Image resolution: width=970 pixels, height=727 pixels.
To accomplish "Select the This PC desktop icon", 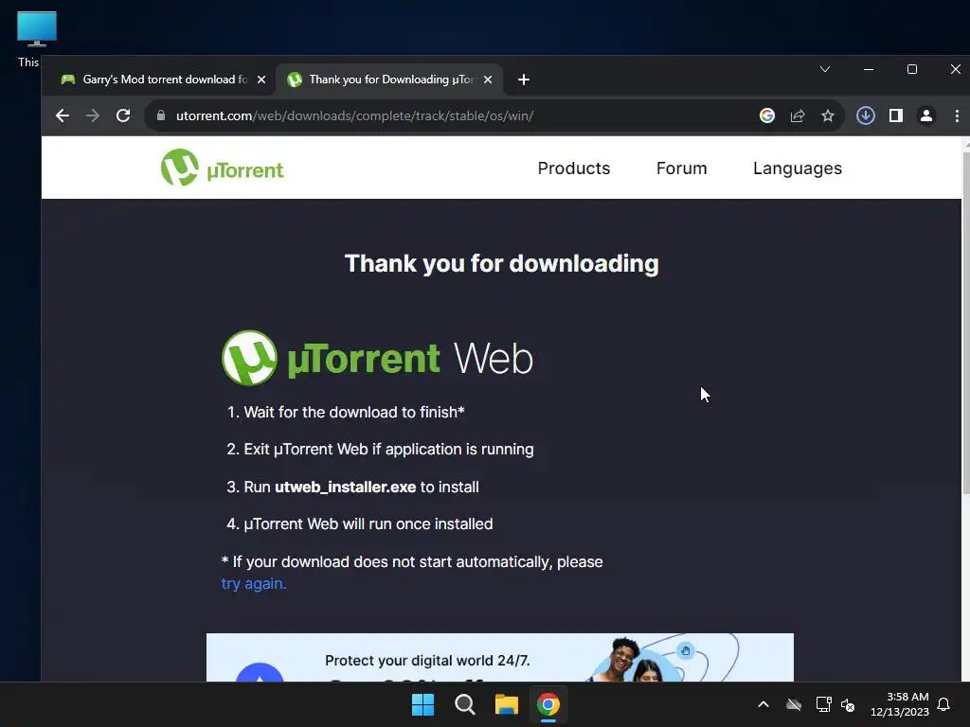I will tap(36, 38).
